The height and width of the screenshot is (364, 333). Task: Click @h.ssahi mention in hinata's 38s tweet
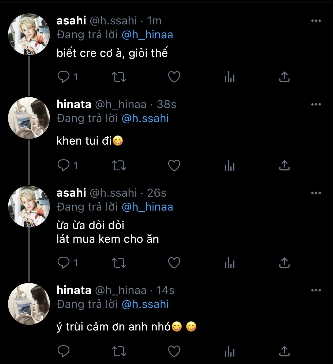(145, 118)
